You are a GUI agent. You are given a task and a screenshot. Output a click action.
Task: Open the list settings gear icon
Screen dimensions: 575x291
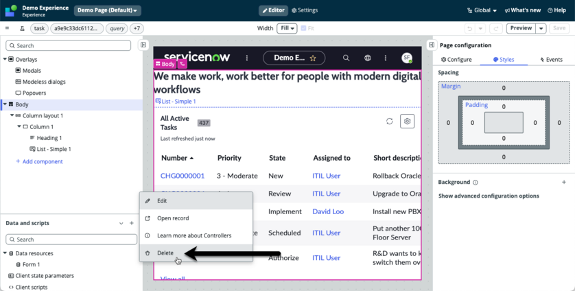coord(407,121)
